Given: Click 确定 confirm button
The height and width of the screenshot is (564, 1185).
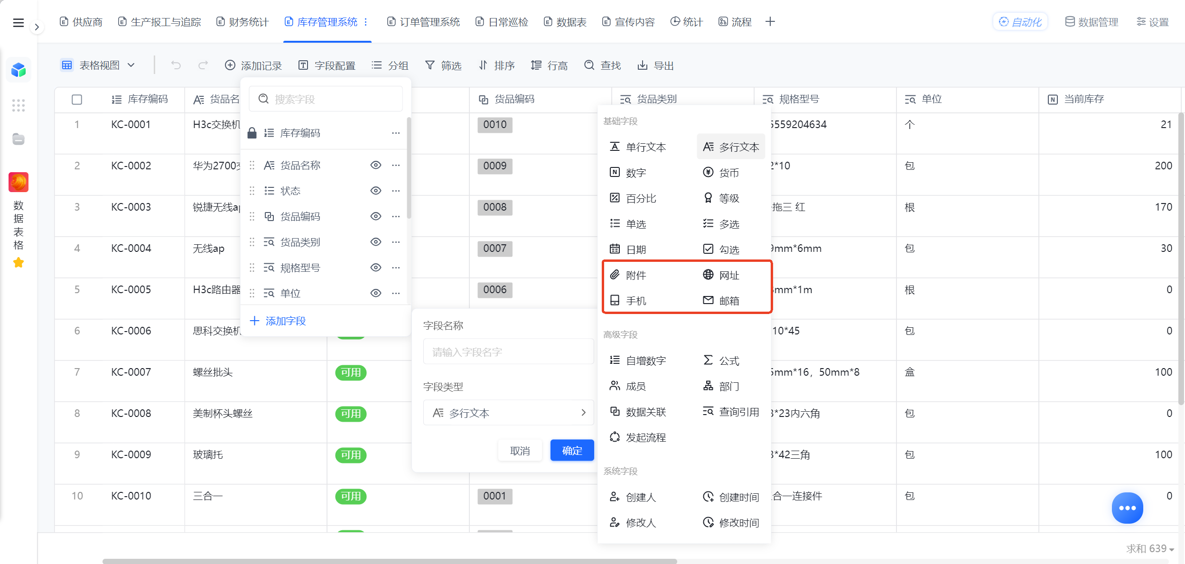Looking at the screenshot, I should [x=572, y=451].
